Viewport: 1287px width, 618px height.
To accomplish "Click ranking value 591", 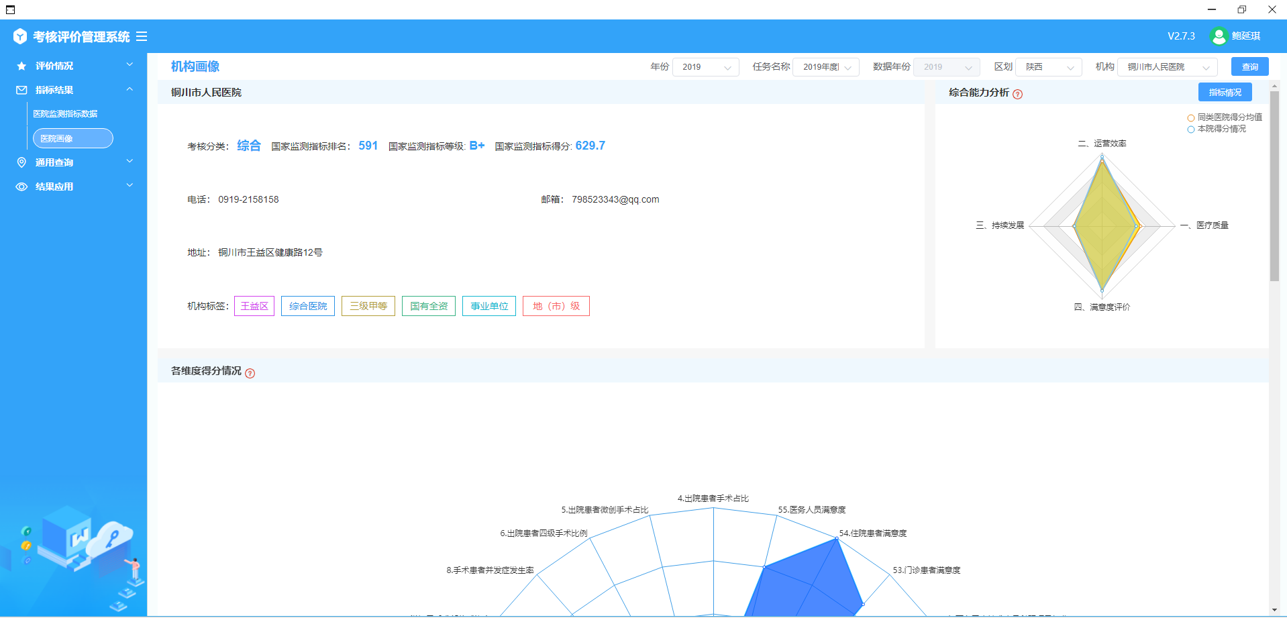I will coord(368,146).
